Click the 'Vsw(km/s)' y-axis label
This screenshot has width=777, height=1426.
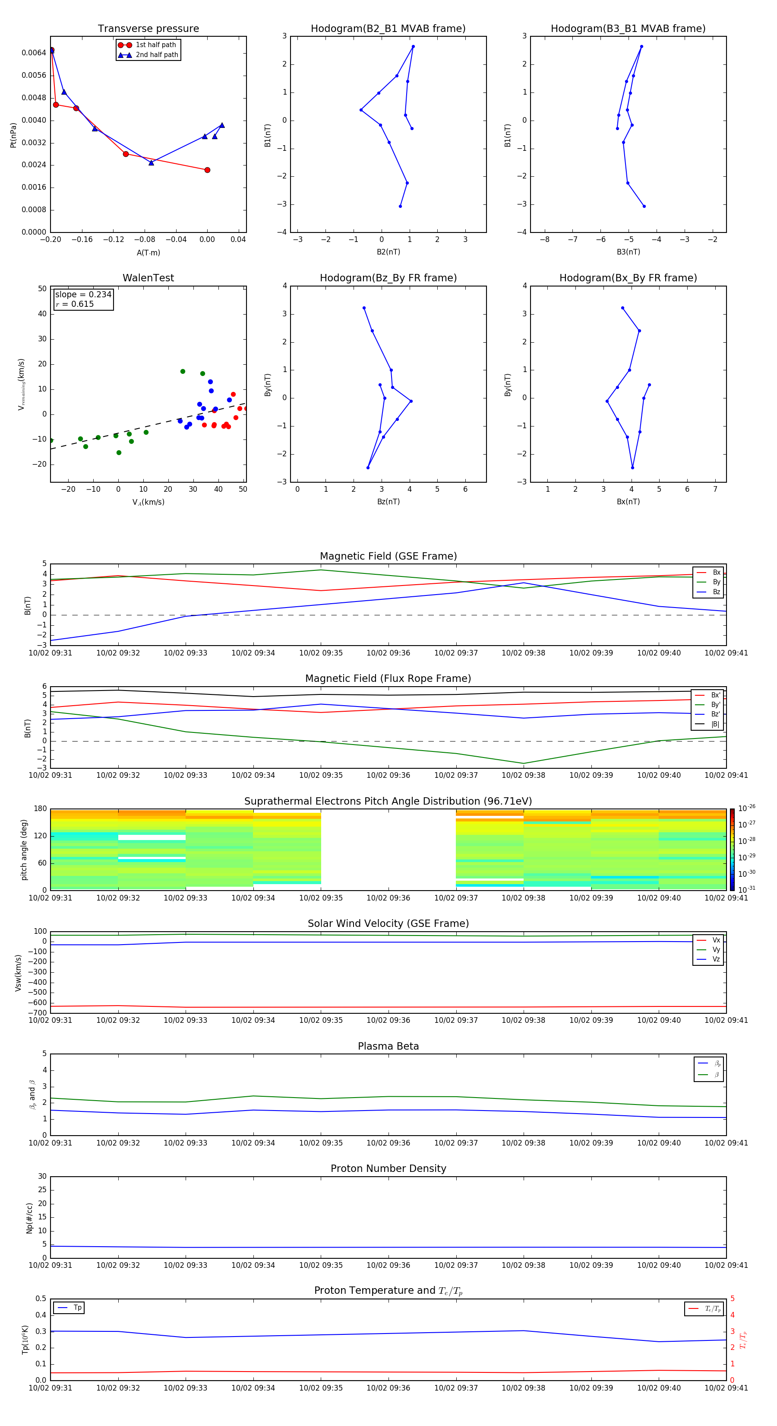(18, 973)
